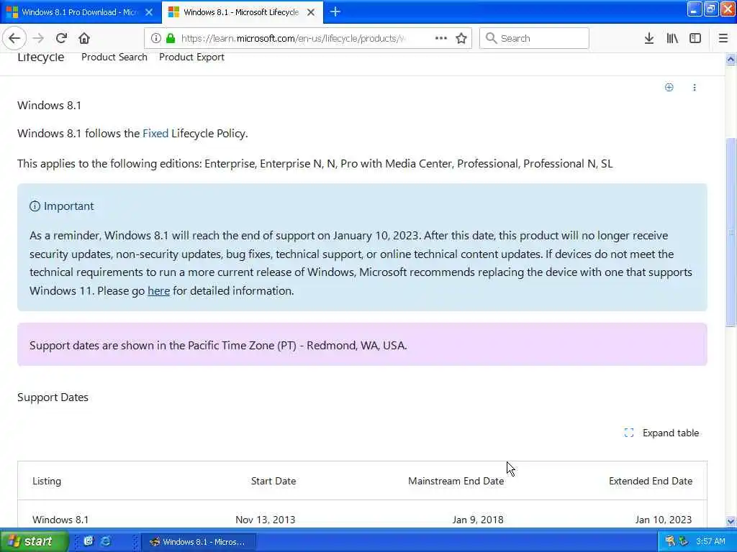Screen dimensions: 737x552
Task: Switch to Windows 8.1 Pro Download tab
Action: 80,12
